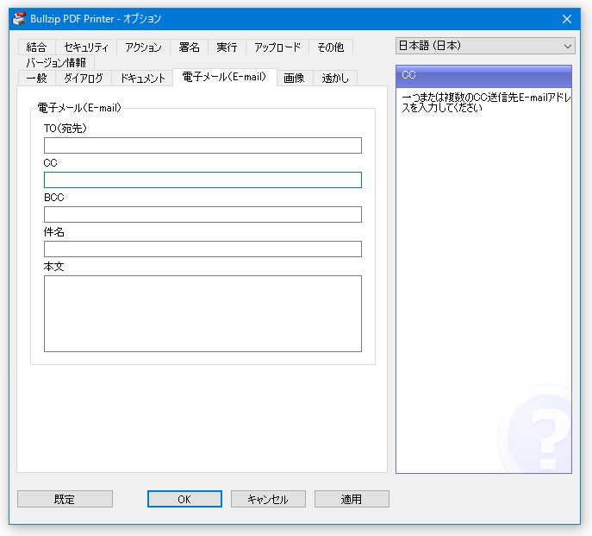Select the その他 tab

tap(331, 47)
